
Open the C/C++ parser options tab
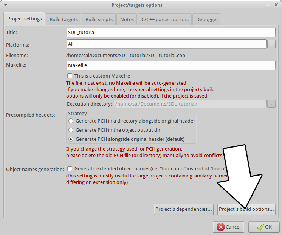pos(165,19)
